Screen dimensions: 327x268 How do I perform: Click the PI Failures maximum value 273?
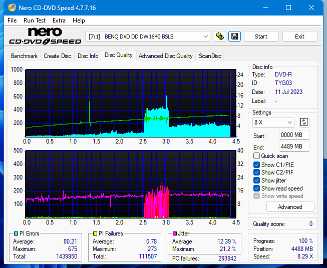tap(152, 249)
